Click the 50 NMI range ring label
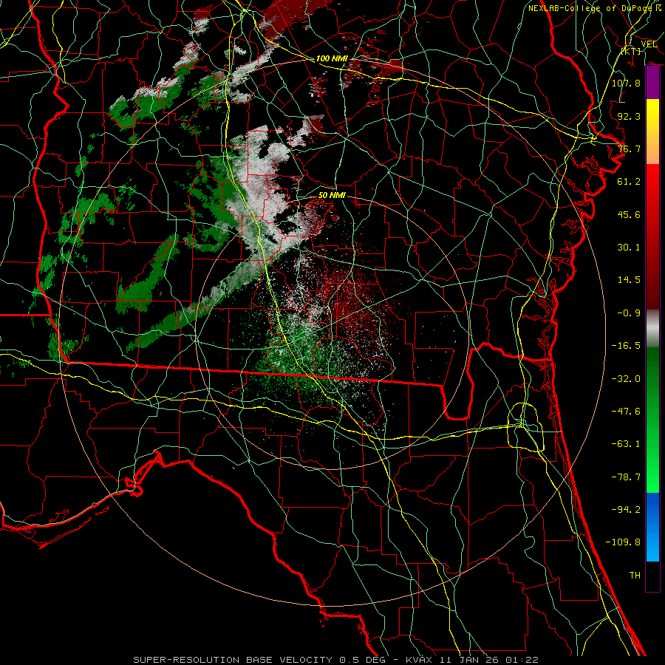 point(332,195)
